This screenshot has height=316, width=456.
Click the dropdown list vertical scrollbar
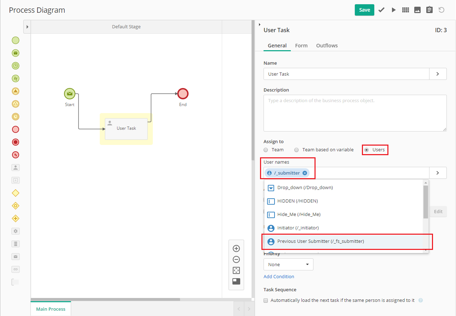click(x=426, y=201)
